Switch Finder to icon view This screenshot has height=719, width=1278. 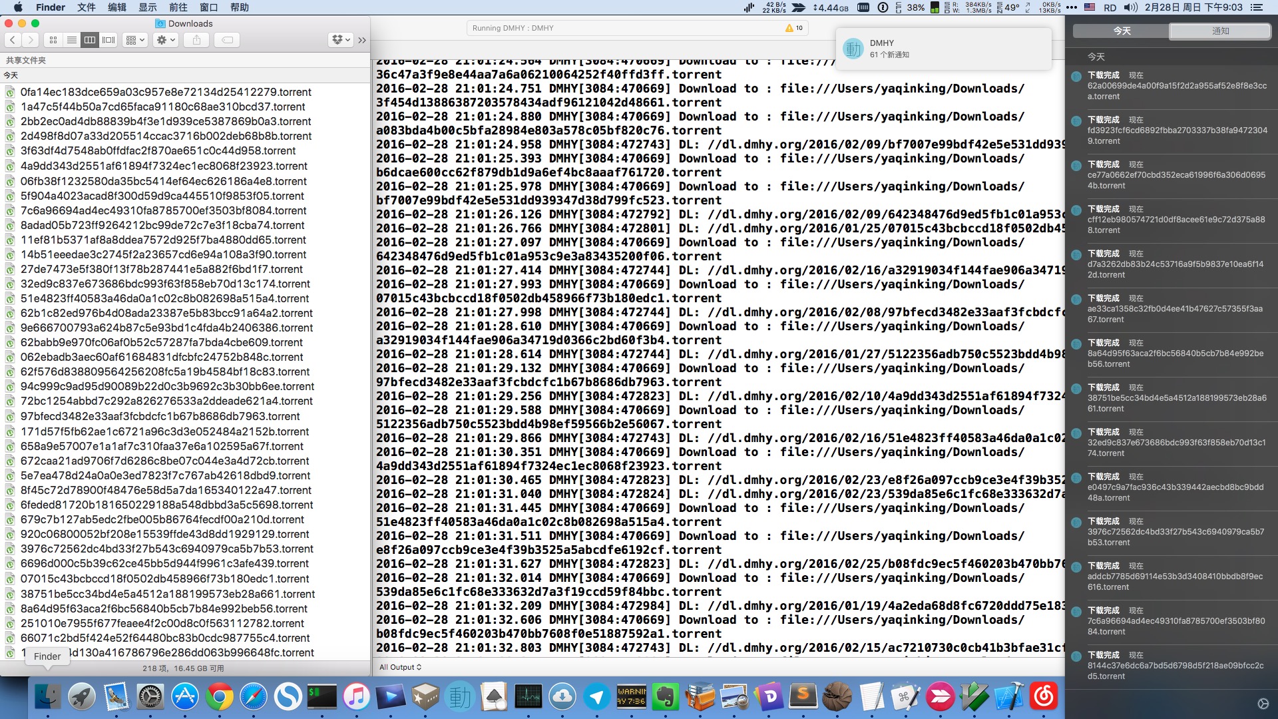53,40
